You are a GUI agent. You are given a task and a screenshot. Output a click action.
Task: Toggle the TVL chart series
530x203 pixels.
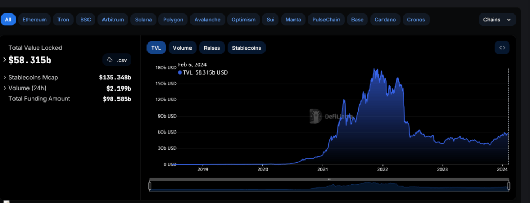156,48
